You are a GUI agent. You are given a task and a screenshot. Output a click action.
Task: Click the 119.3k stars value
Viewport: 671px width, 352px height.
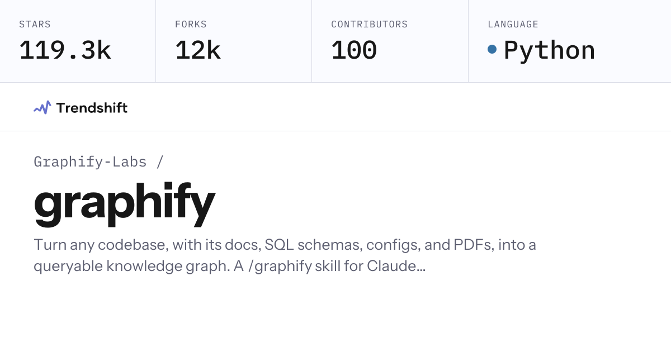(65, 50)
